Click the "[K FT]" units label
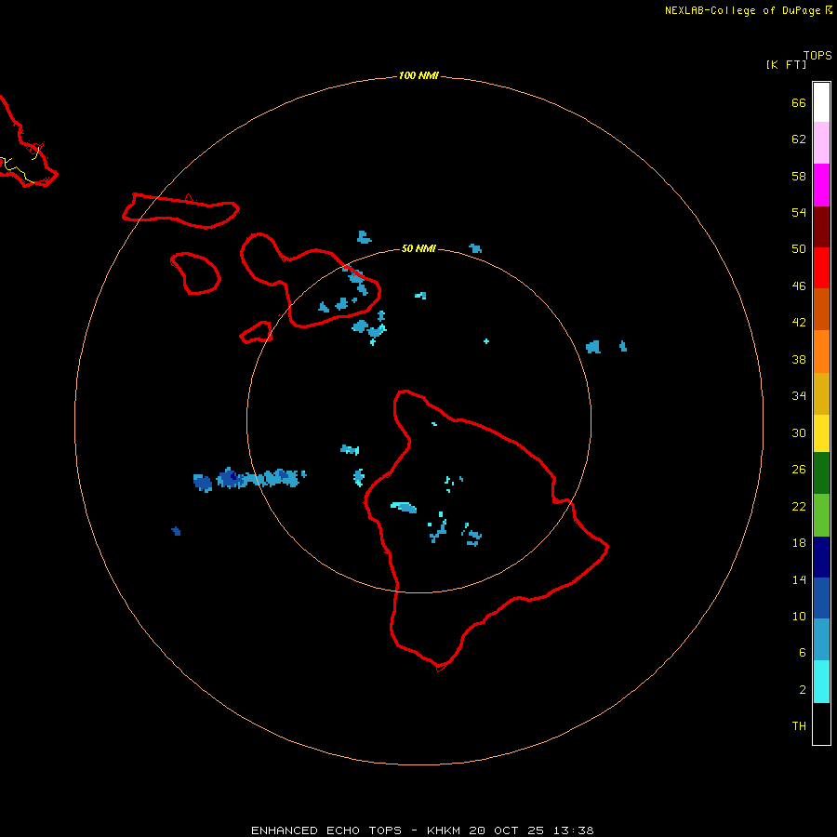Image resolution: width=837 pixels, height=837 pixels. click(786, 64)
